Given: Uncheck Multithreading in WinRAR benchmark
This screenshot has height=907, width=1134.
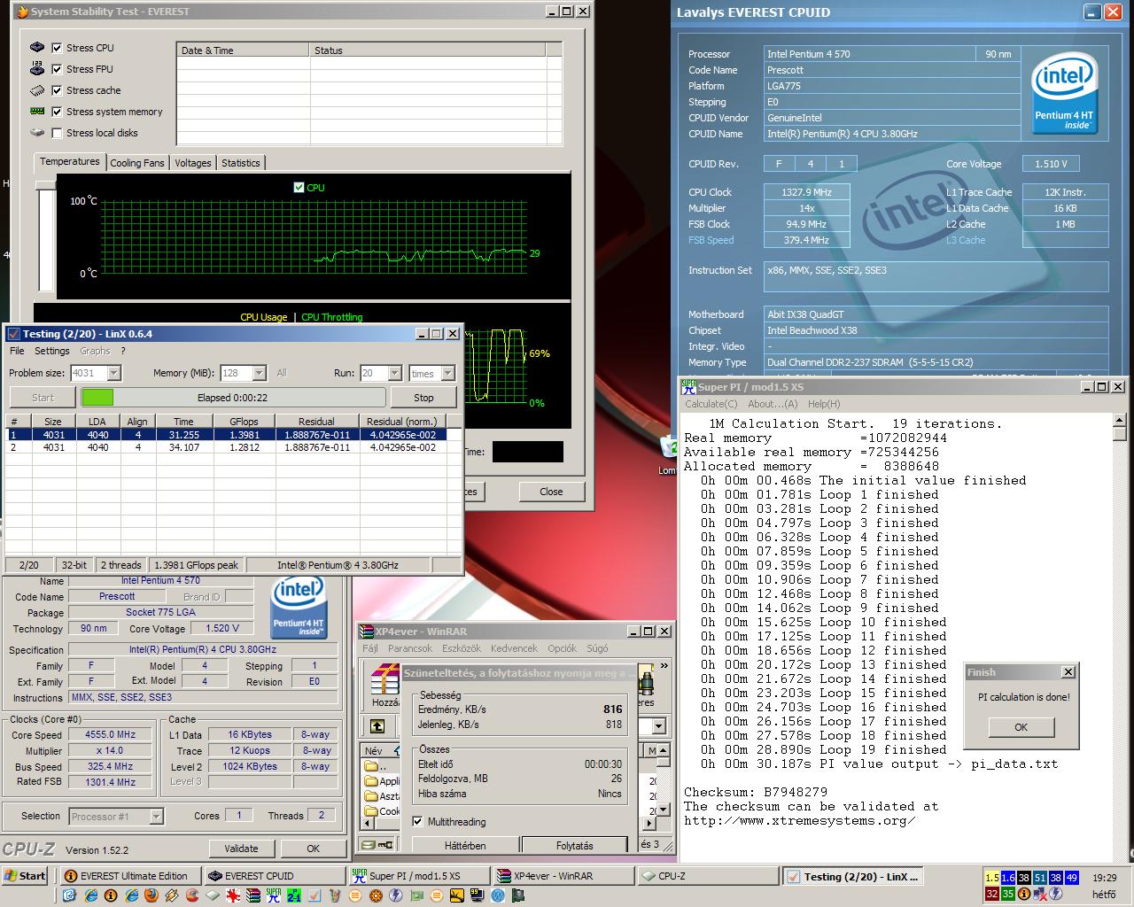Looking at the screenshot, I should tap(417, 822).
